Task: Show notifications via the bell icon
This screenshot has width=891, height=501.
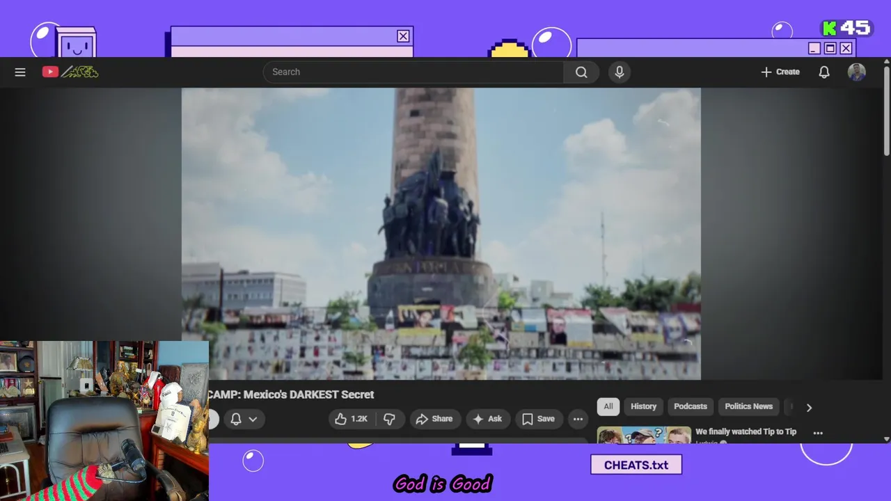Action: 824,72
